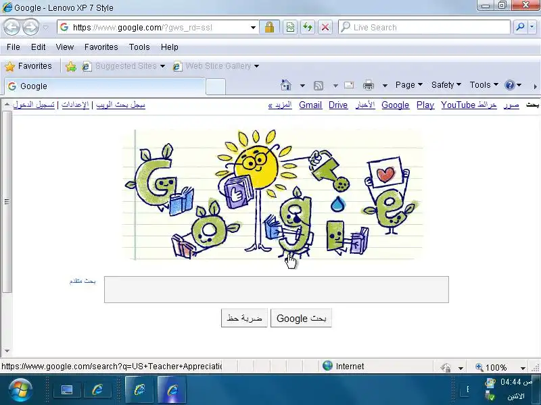Click the magnifier Search button
The height and width of the screenshot is (405, 541).
(520, 27)
